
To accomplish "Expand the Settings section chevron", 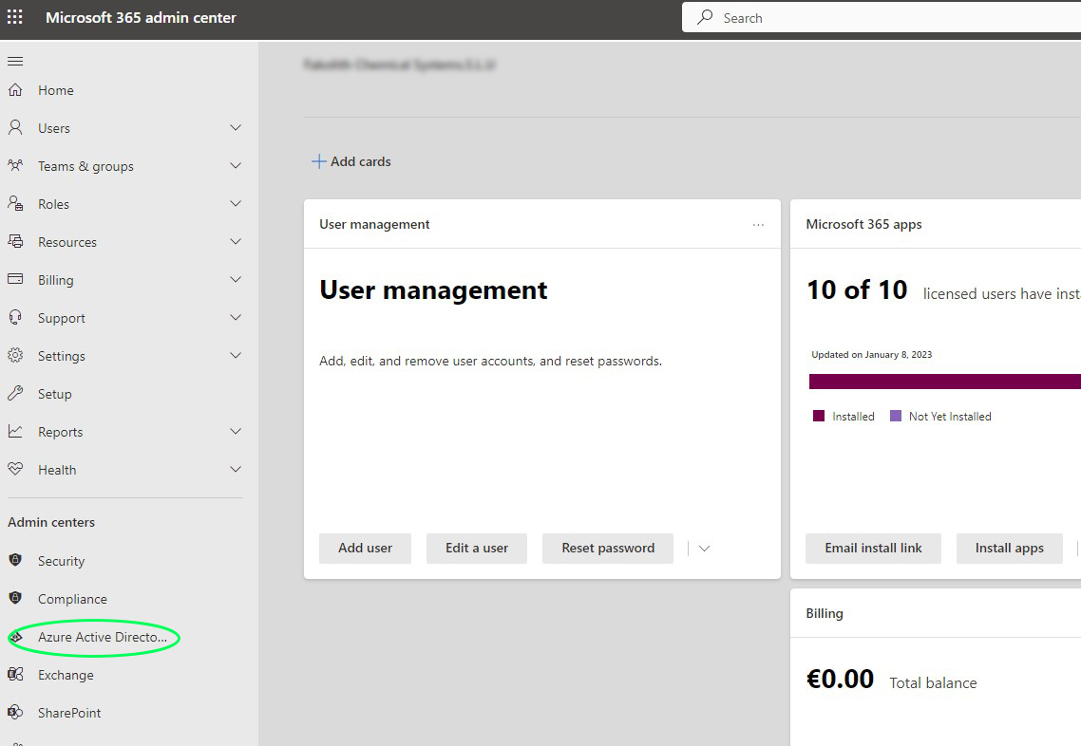I will 236,355.
